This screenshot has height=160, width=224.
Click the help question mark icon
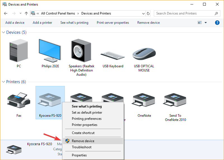[x=217, y=23]
